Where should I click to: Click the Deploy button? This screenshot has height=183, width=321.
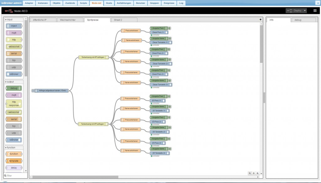pos(294,11)
